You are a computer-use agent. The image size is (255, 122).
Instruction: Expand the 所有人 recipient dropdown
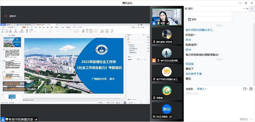(202, 89)
